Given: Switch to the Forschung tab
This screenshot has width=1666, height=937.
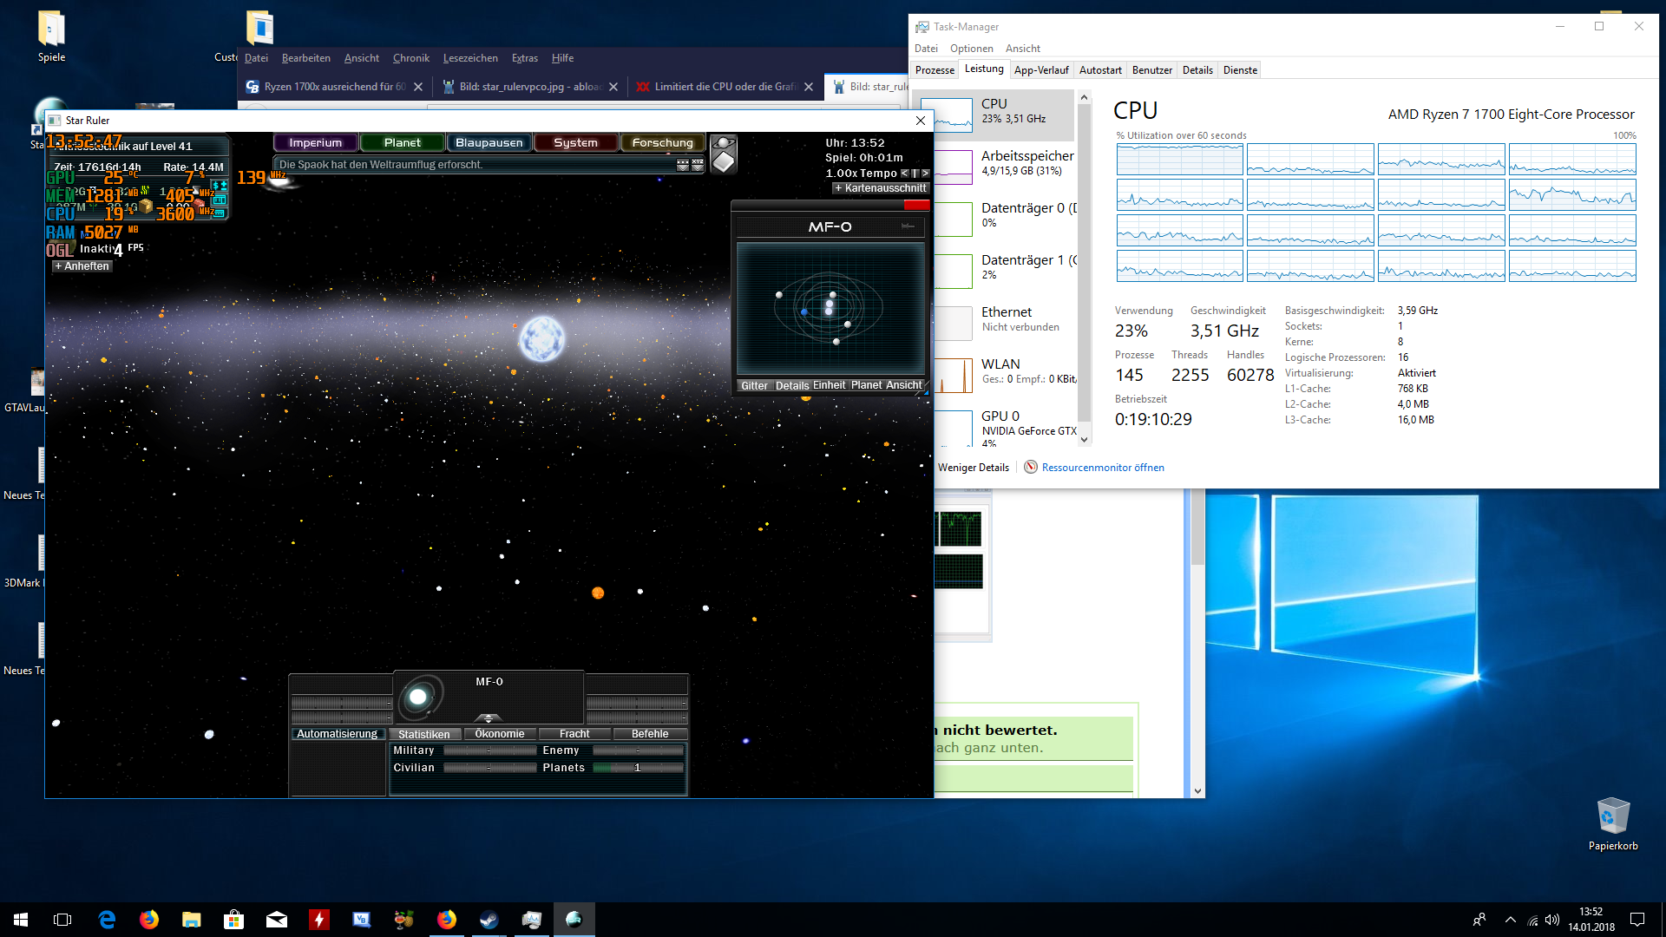Looking at the screenshot, I should [662, 143].
